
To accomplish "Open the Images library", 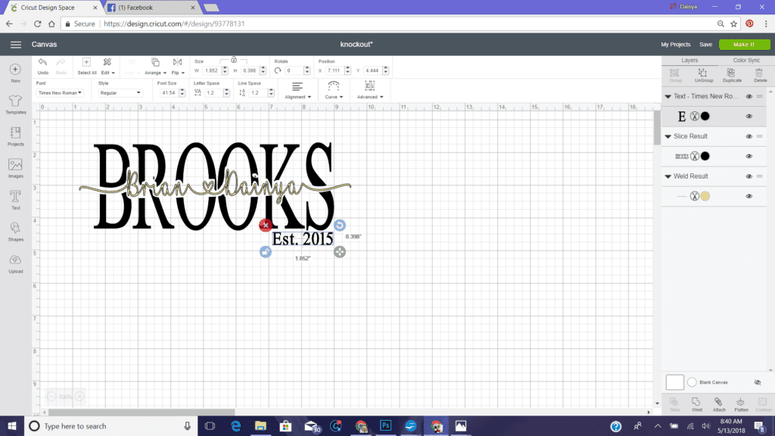I will [15, 168].
